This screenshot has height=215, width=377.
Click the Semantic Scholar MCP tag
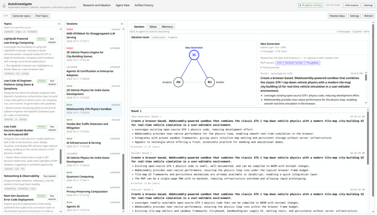point(294,63)
